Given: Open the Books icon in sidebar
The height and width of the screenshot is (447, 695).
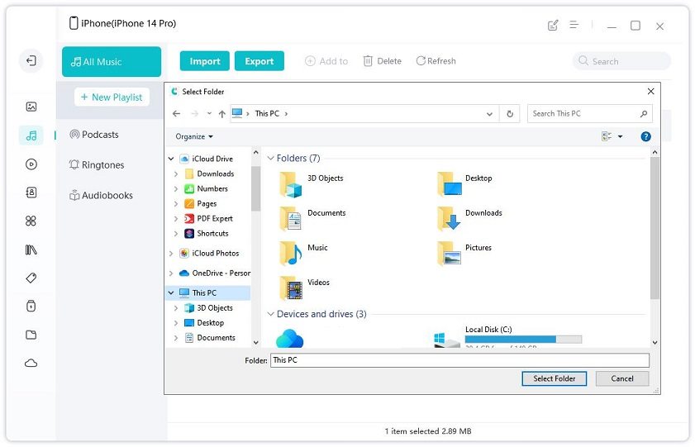Looking at the screenshot, I should point(31,250).
